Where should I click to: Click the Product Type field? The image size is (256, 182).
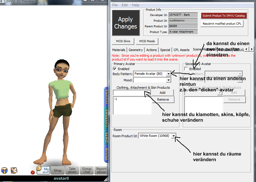point(183,32)
